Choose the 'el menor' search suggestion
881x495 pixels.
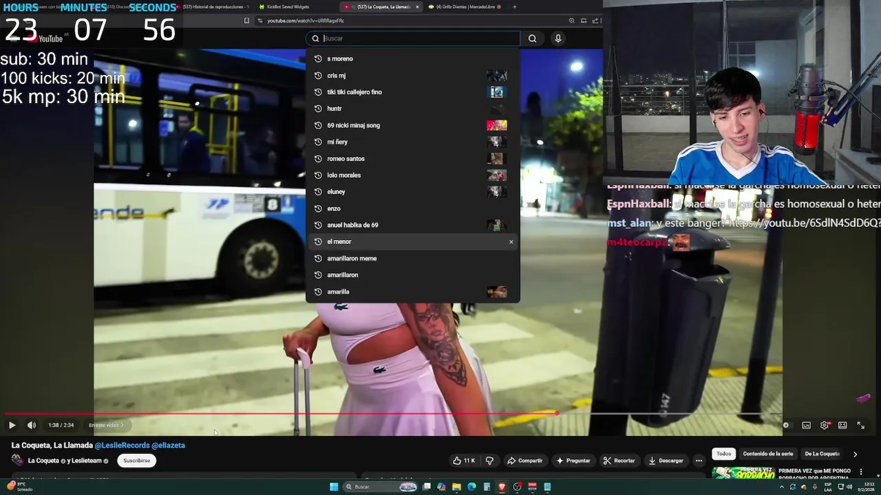[413, 242]
